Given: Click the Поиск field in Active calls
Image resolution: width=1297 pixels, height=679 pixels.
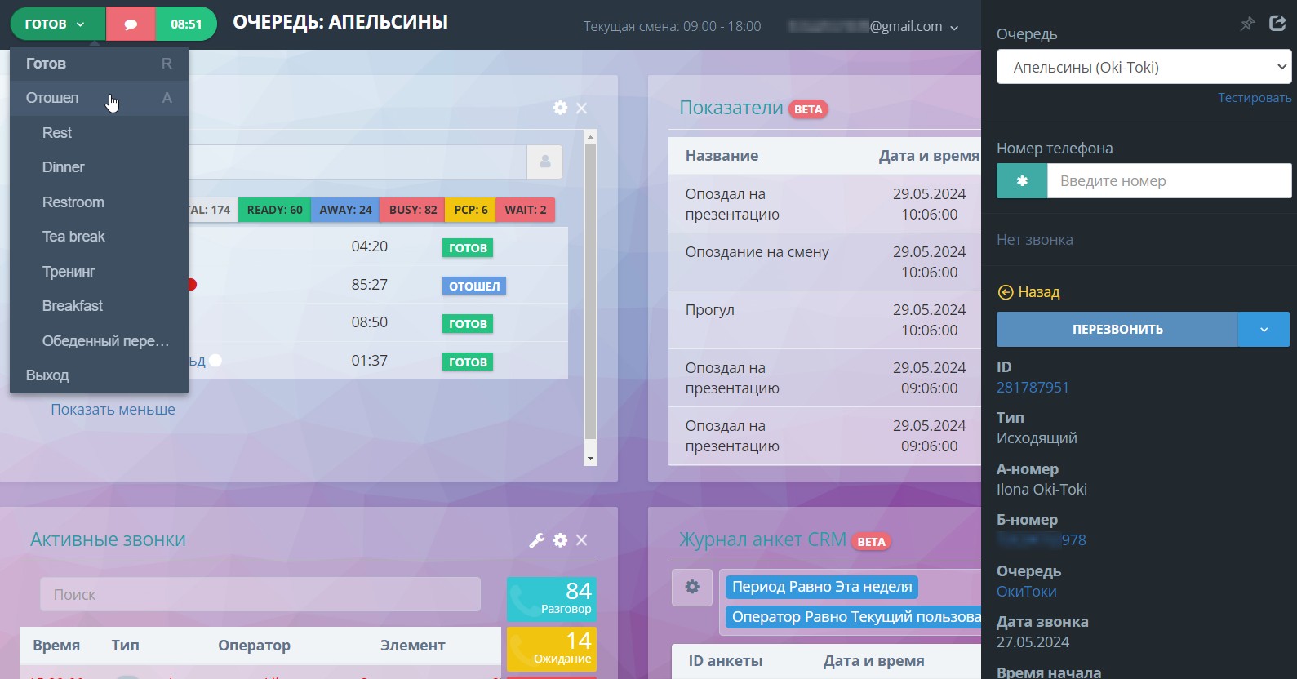Looking at the screenshot, I should 260,595.
